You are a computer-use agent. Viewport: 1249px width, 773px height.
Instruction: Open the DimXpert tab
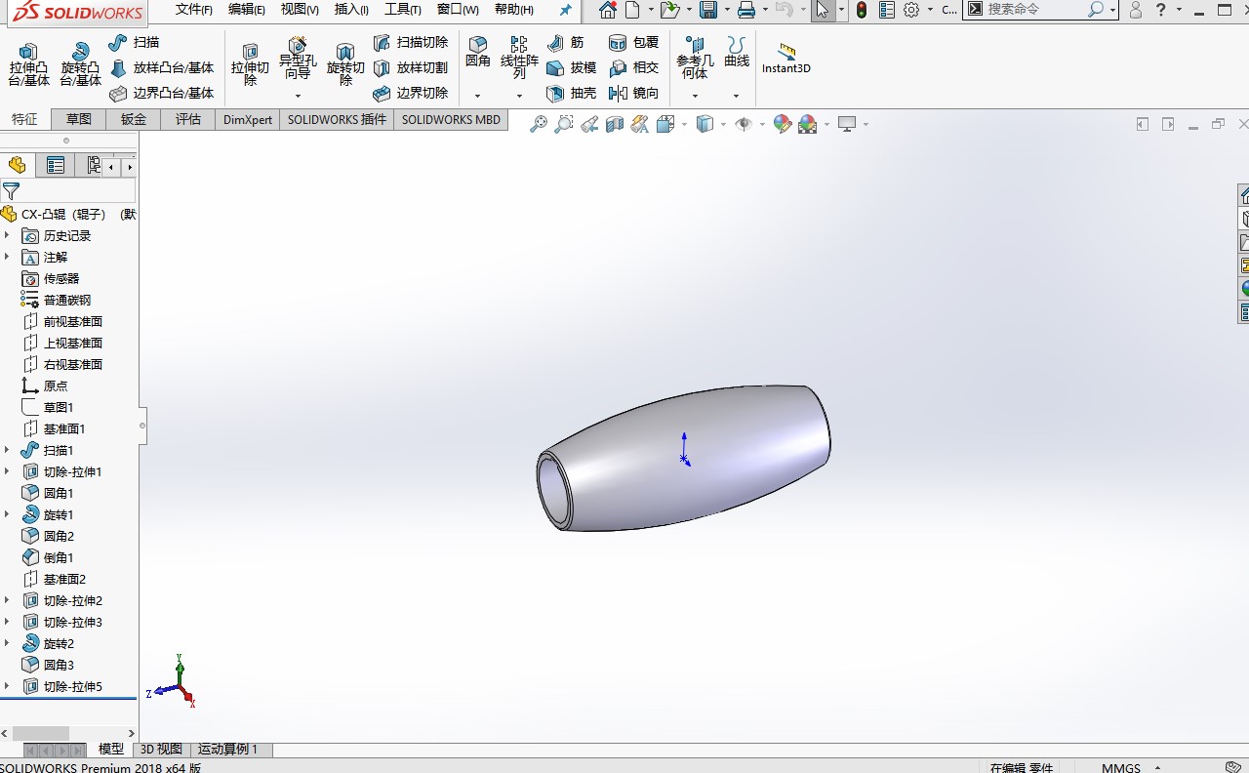pyautogui.click(x=248, y=119)
